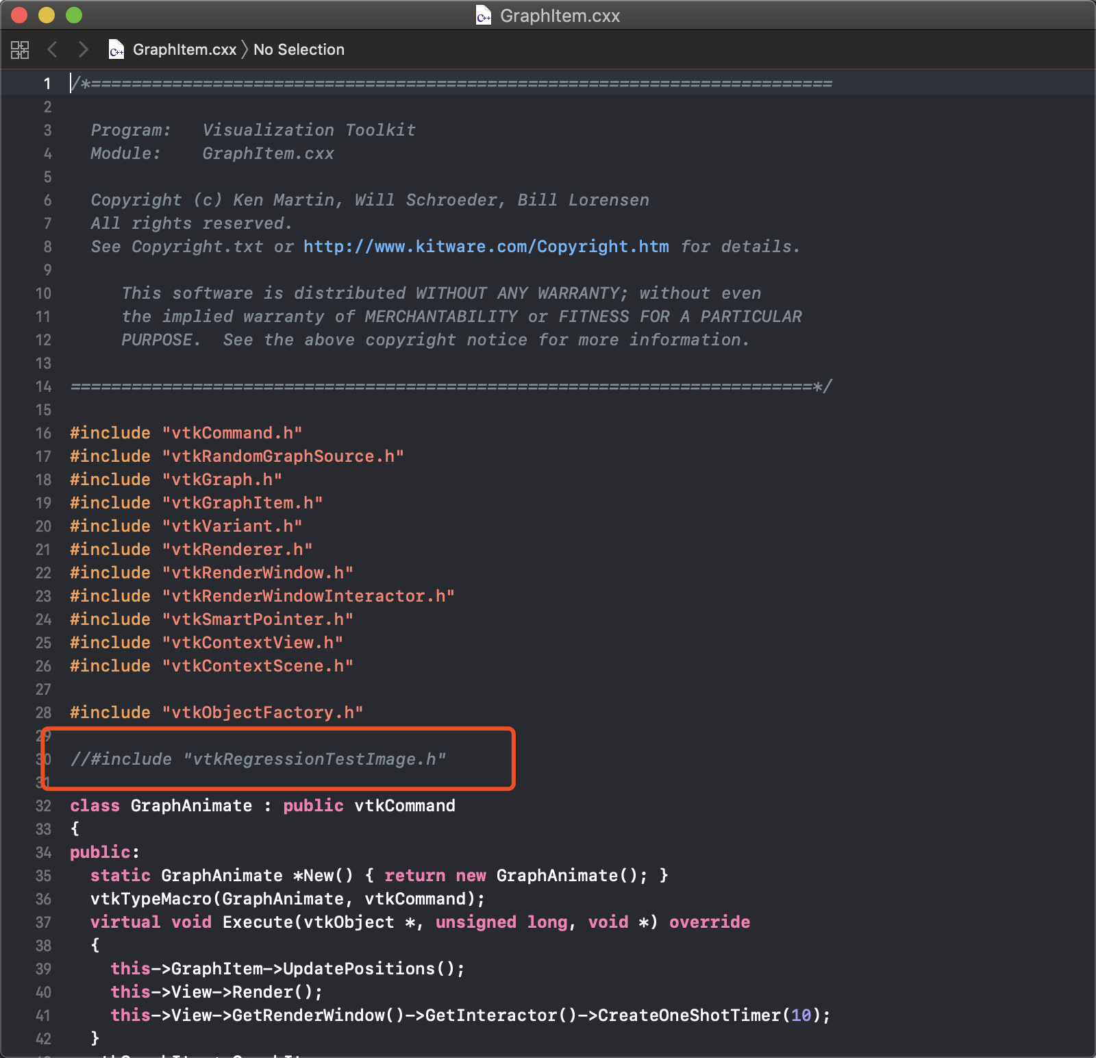Image resolution: width=1096 pixels, height=1058 pixels.
Task: Click the static New() method on line 35
Action: pyautogui.click(x=379, y=876)
